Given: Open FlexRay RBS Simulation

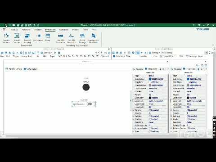Looking at the screenshot, I should click(x=93, y=38).
